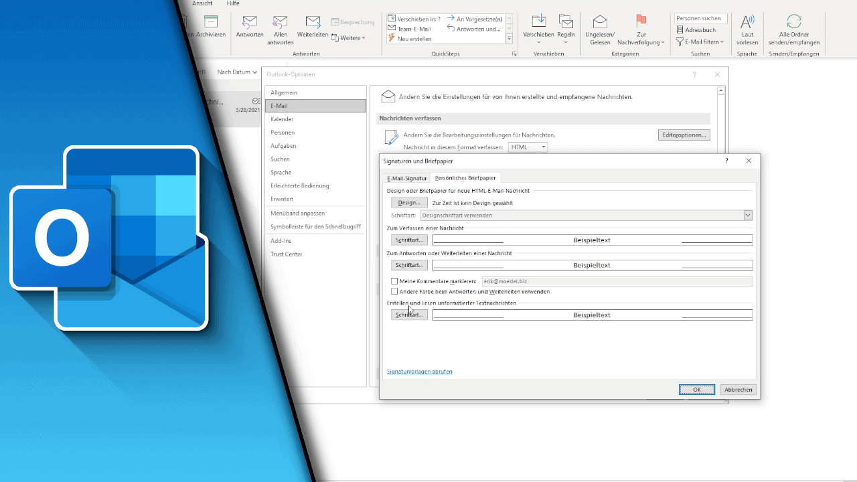This screenshot has width=857, height=482.
Task: Click the Laut vorlesen icon
Action: [747, 21]
